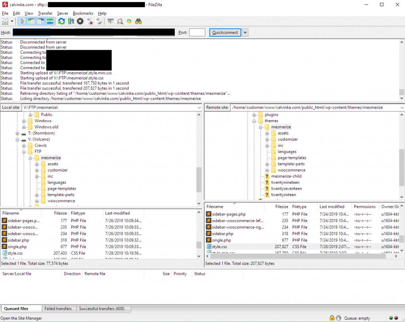Switch to the Failed transfers tab
The width and height of the screenshot is (405, 322).
click(58, 309)
